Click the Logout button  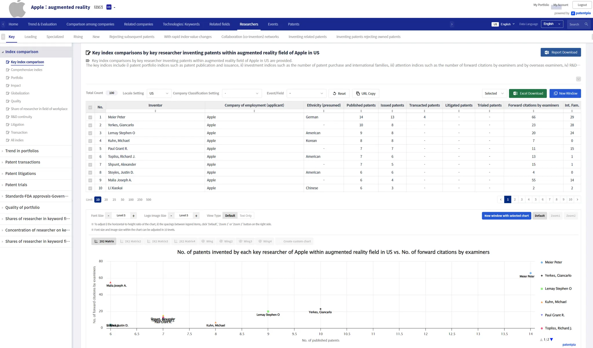(x=582, y=5)
